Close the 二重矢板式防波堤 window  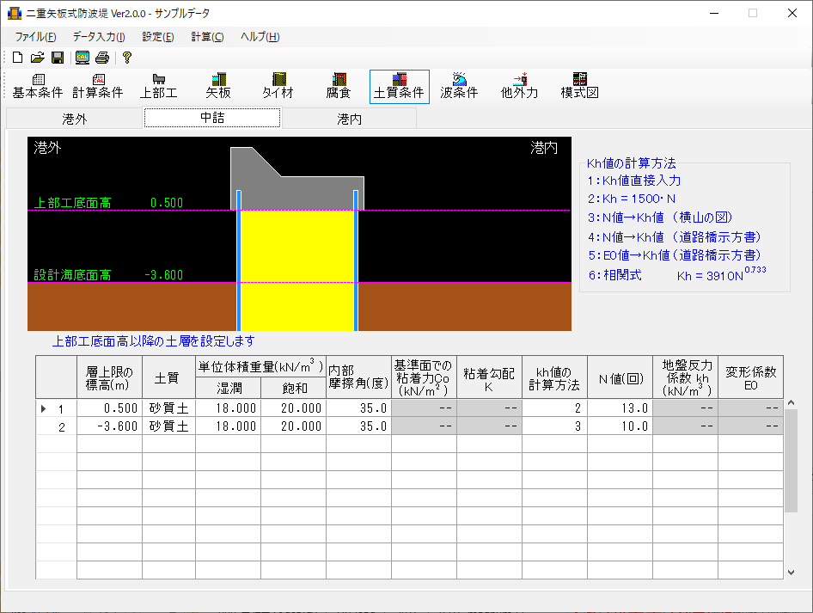pyautogui.click(x=792, y=13)
